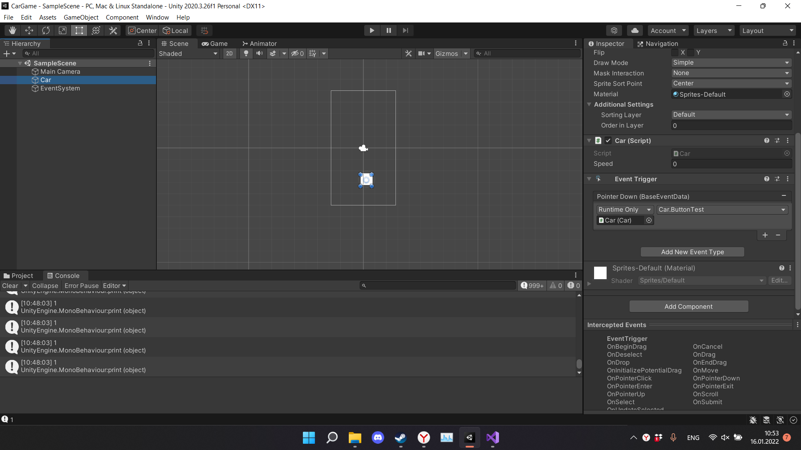
Task: Collapse the Event Trigger component
Action: tap(589, 179)
